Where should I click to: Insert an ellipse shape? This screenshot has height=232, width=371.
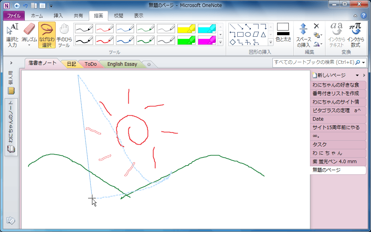click(x=248, y=34)
